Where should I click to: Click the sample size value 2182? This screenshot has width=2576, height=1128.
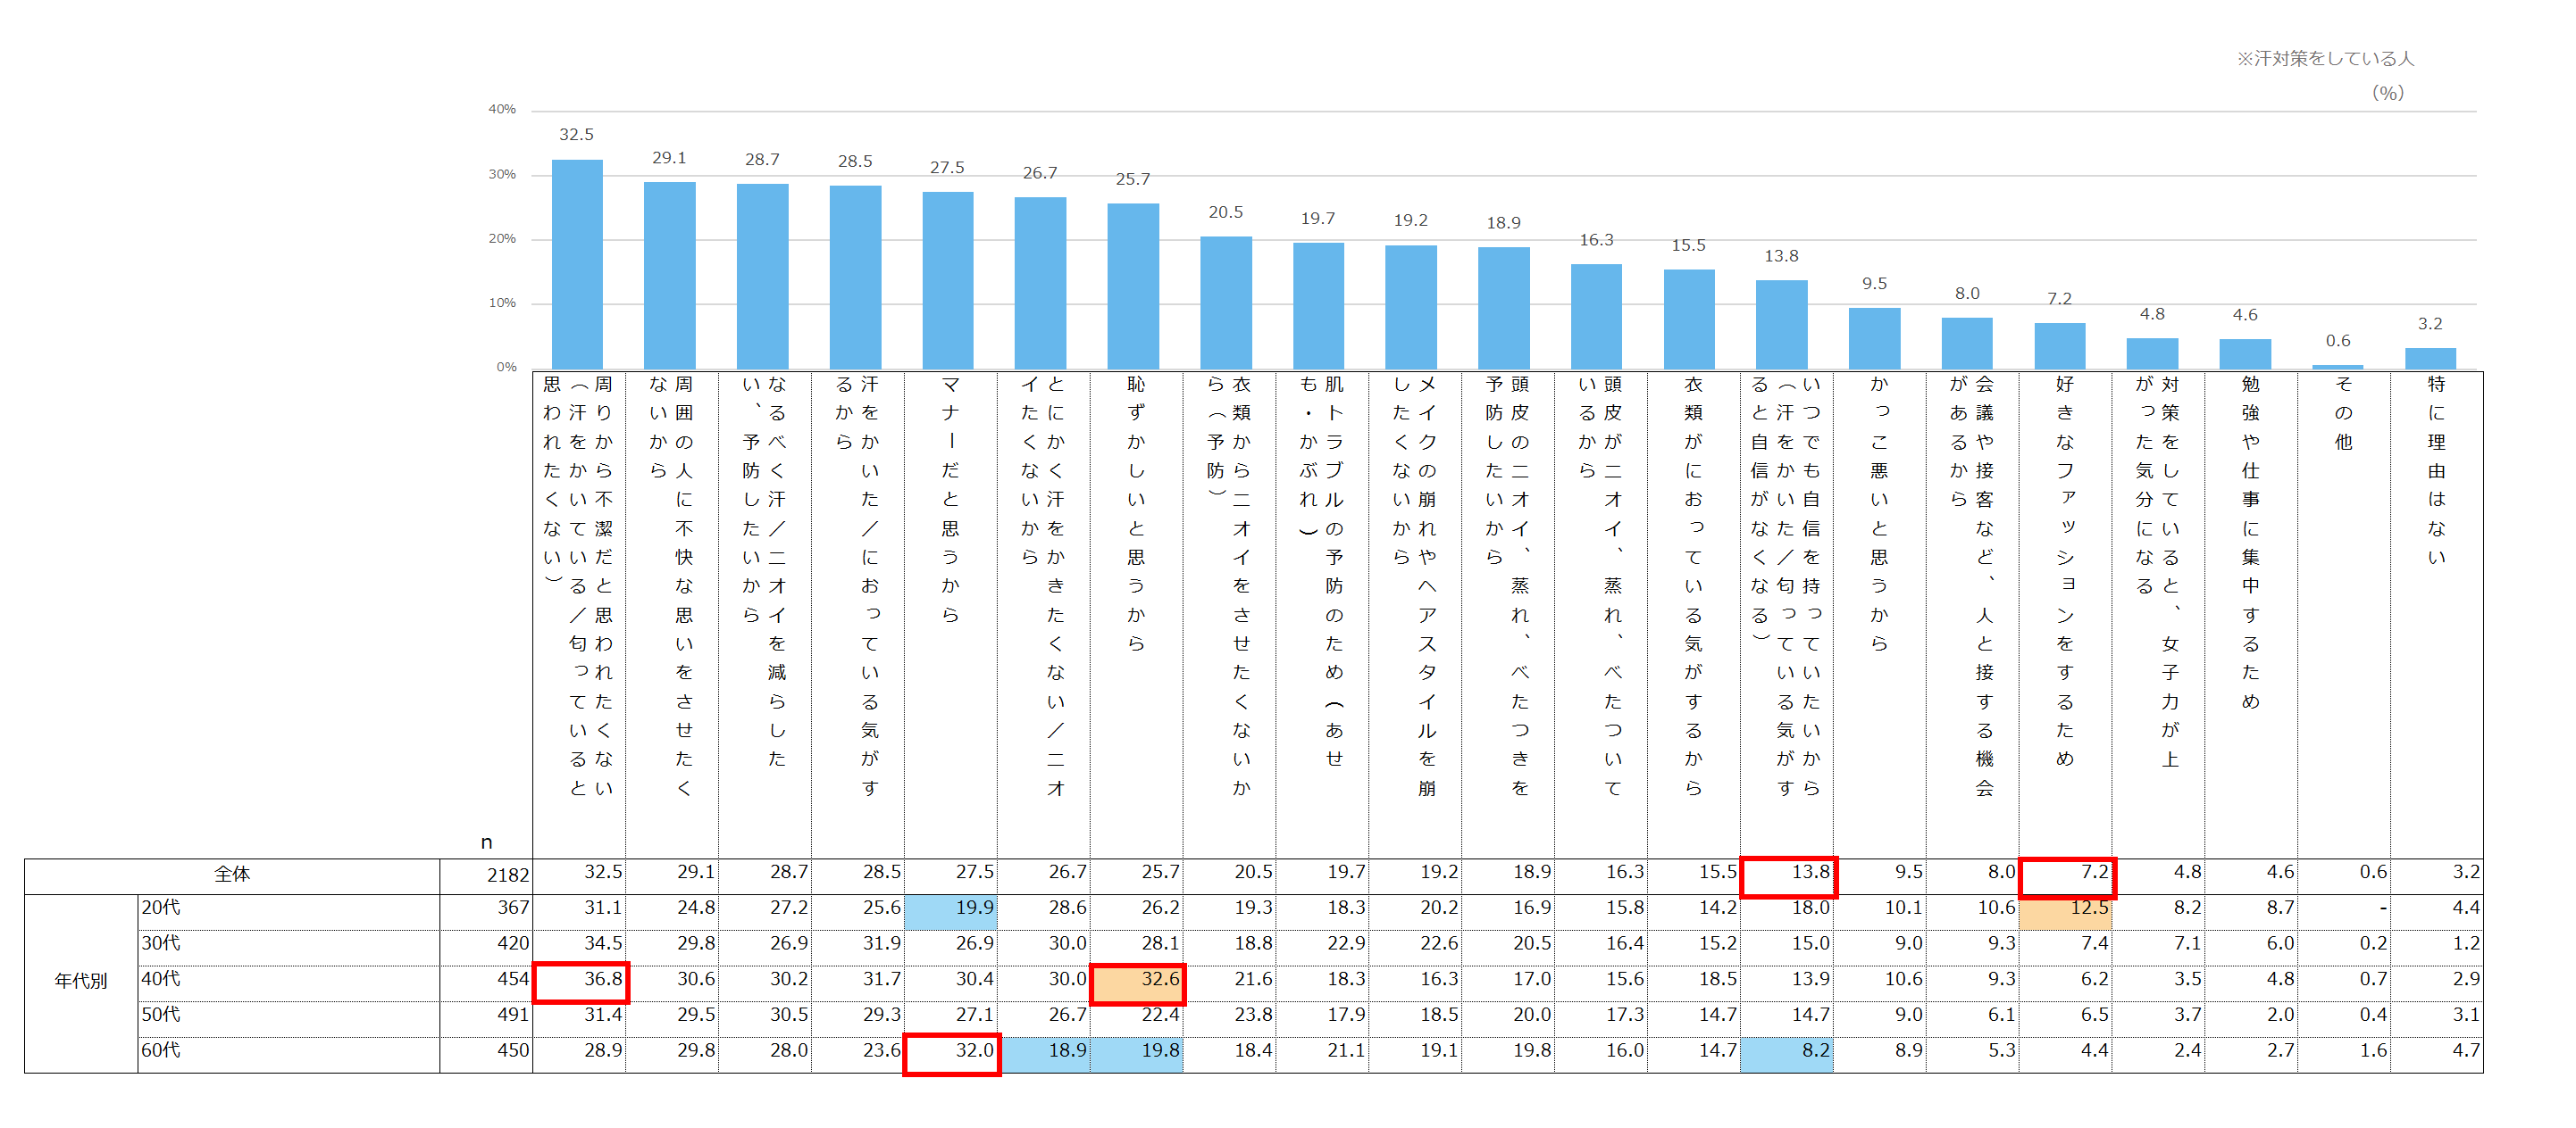[507, 876]
